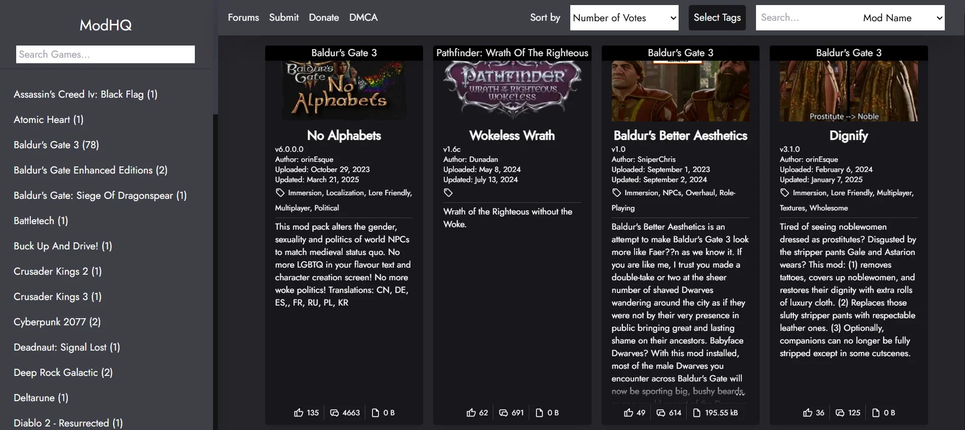Click Baldur's Gate 3 header above Dignify
Viewport: 965px width, 430px height.
849,53
